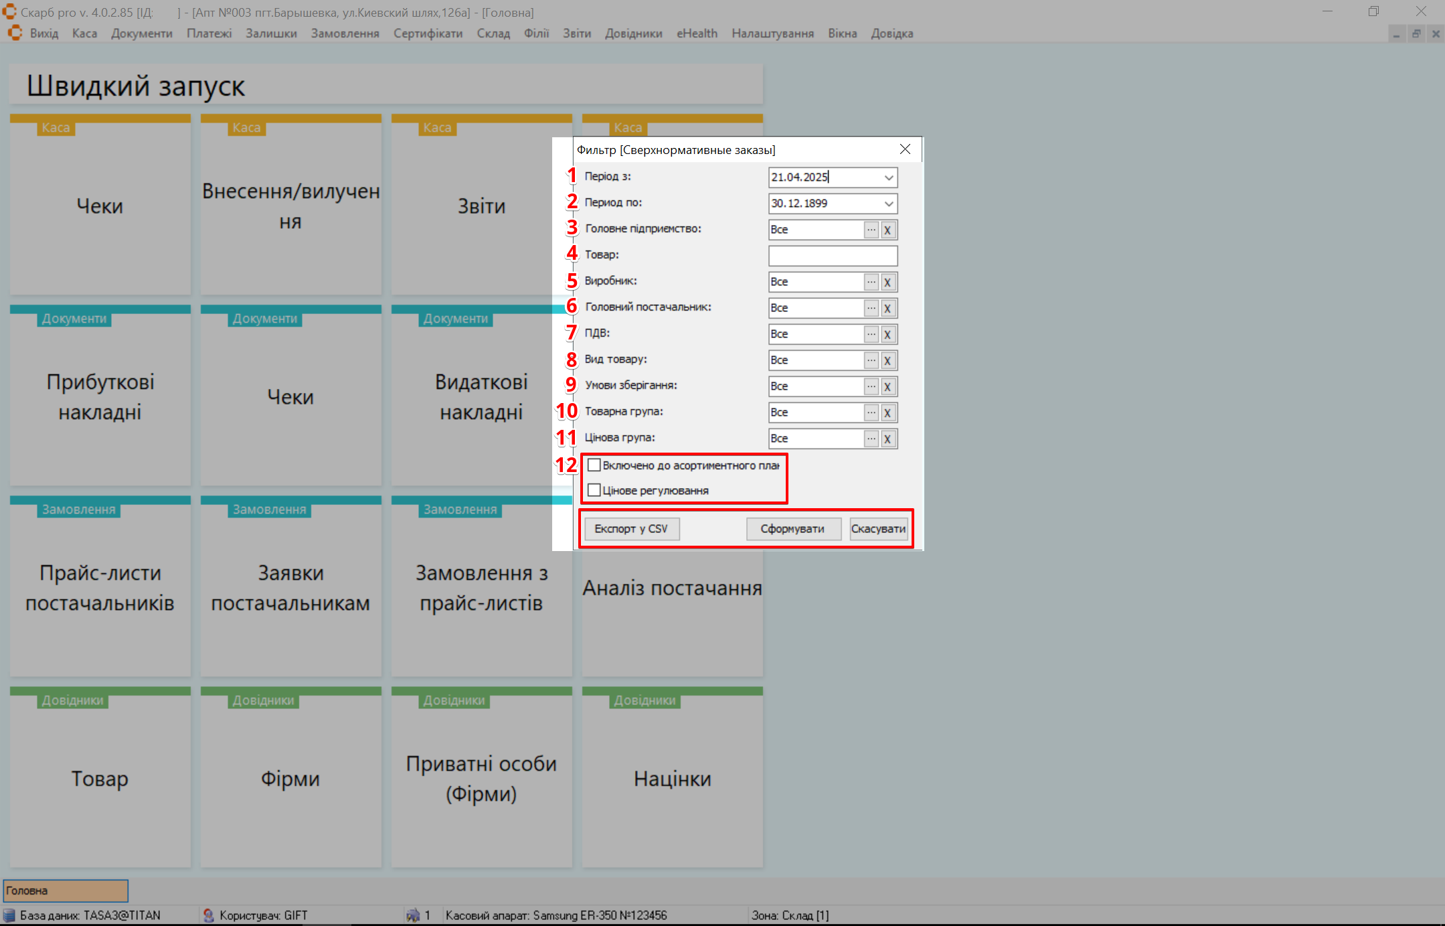Open the Довідники menu in menu bar
The image size is (1445, 926).
pyautogui.click(x=633, y=33)
